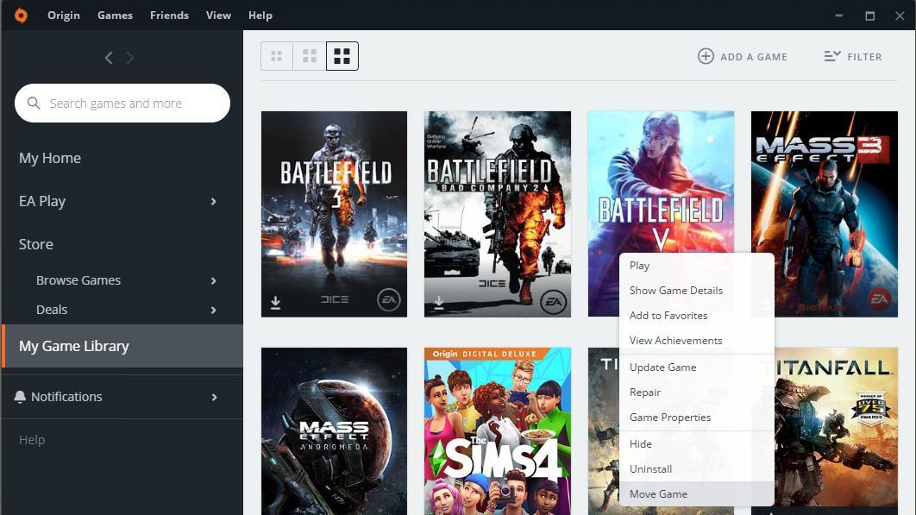This screenshot has height=515, width=916.
Task: Open the View menu
Action: point(218,16)
